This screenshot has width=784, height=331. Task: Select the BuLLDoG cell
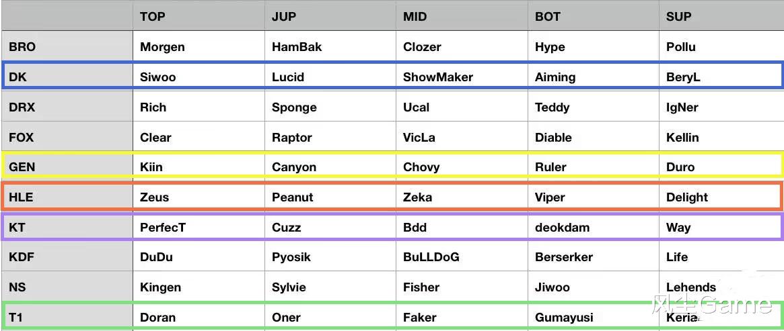click(x=462, y=257)
